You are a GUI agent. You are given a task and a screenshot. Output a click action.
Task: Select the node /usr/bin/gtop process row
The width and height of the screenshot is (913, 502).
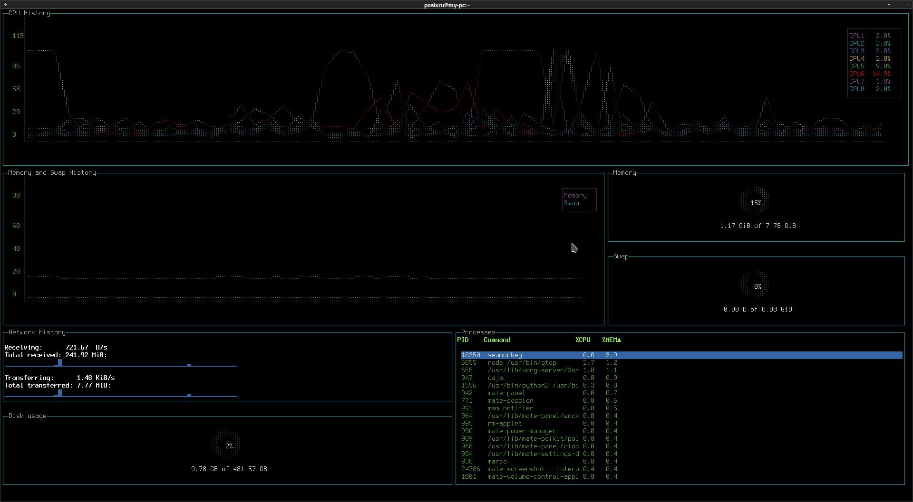(681, 363)
